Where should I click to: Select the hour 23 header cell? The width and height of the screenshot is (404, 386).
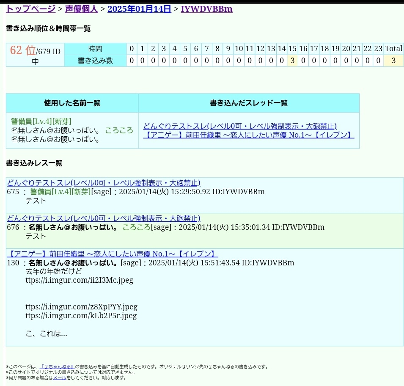click(x=378, y=49)
